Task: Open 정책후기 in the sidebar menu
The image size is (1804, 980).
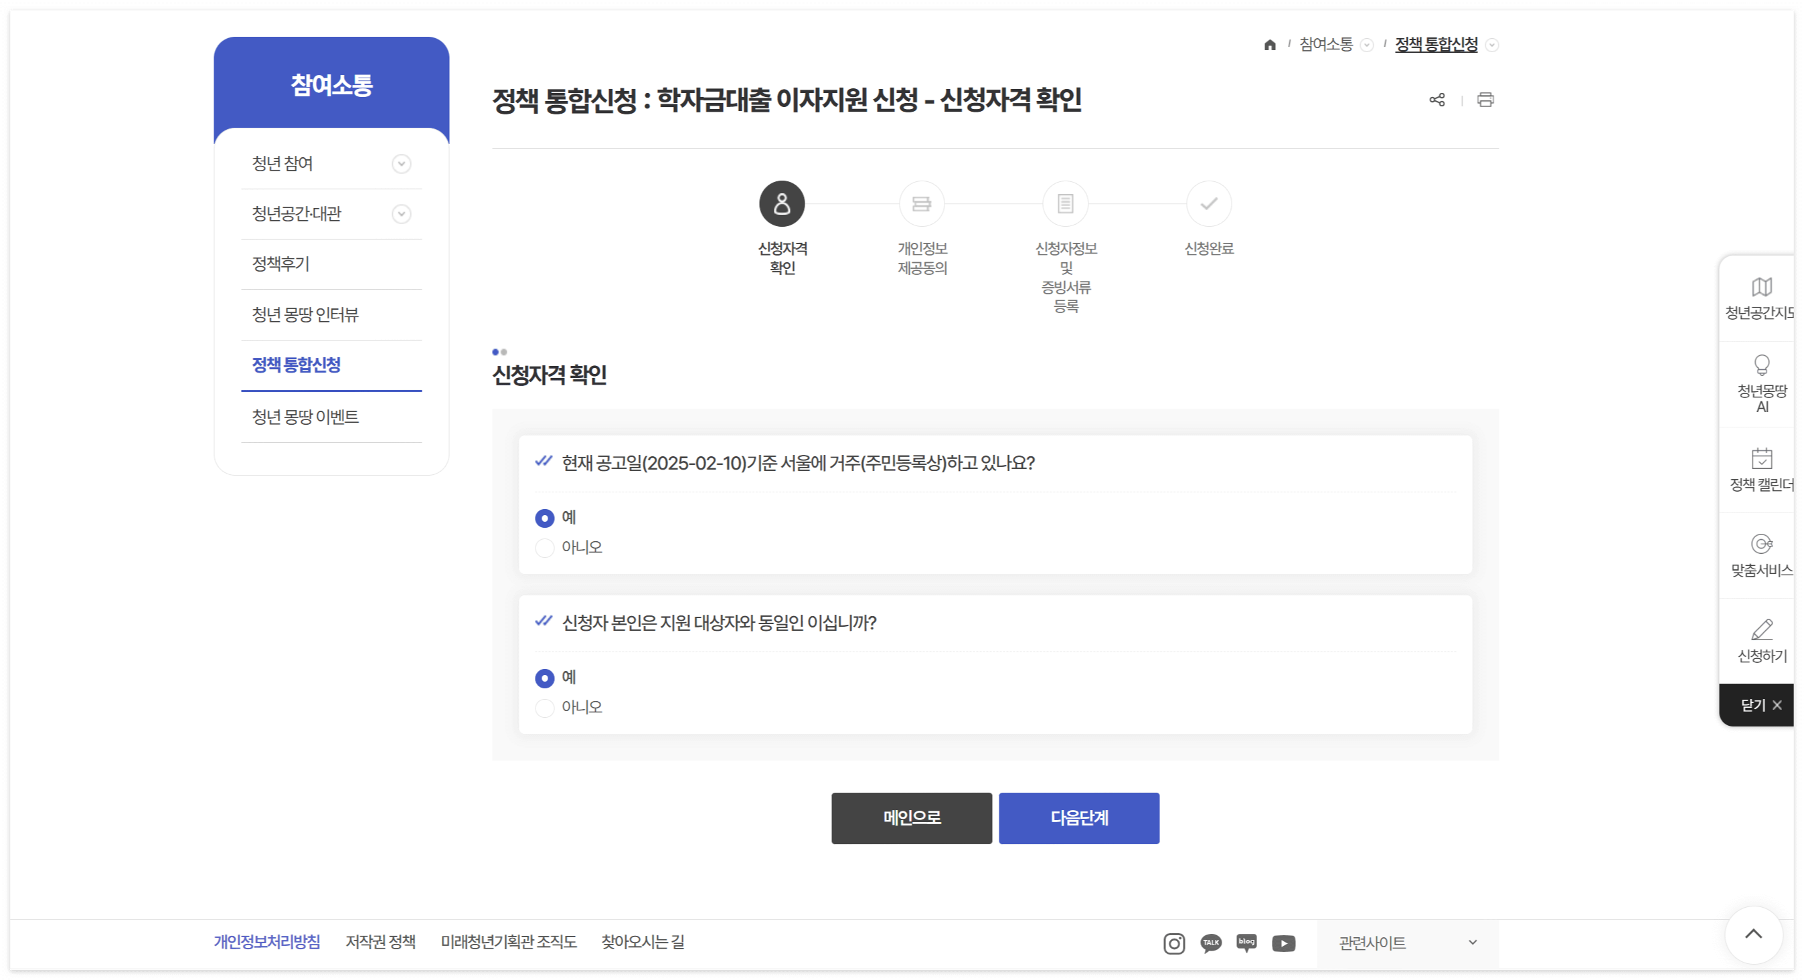Action: pyautogui.click(x=281, y=264)
